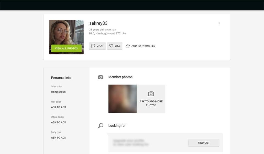Open the three-dot options menu
This screenshot has height=154, width=264.
coord(219,24)
